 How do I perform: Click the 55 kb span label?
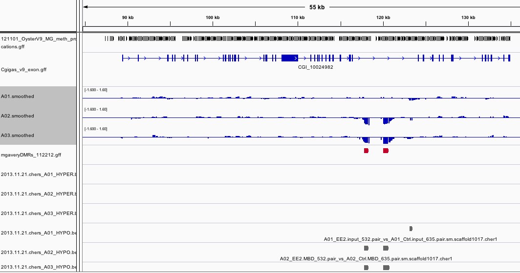317,7
